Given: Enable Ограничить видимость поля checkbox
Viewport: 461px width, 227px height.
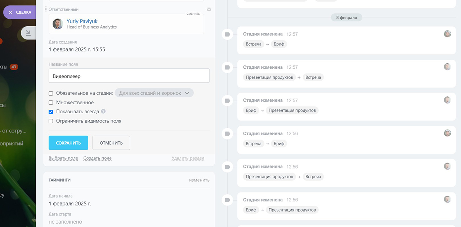Looking at the screenshot, I should 51,121.
